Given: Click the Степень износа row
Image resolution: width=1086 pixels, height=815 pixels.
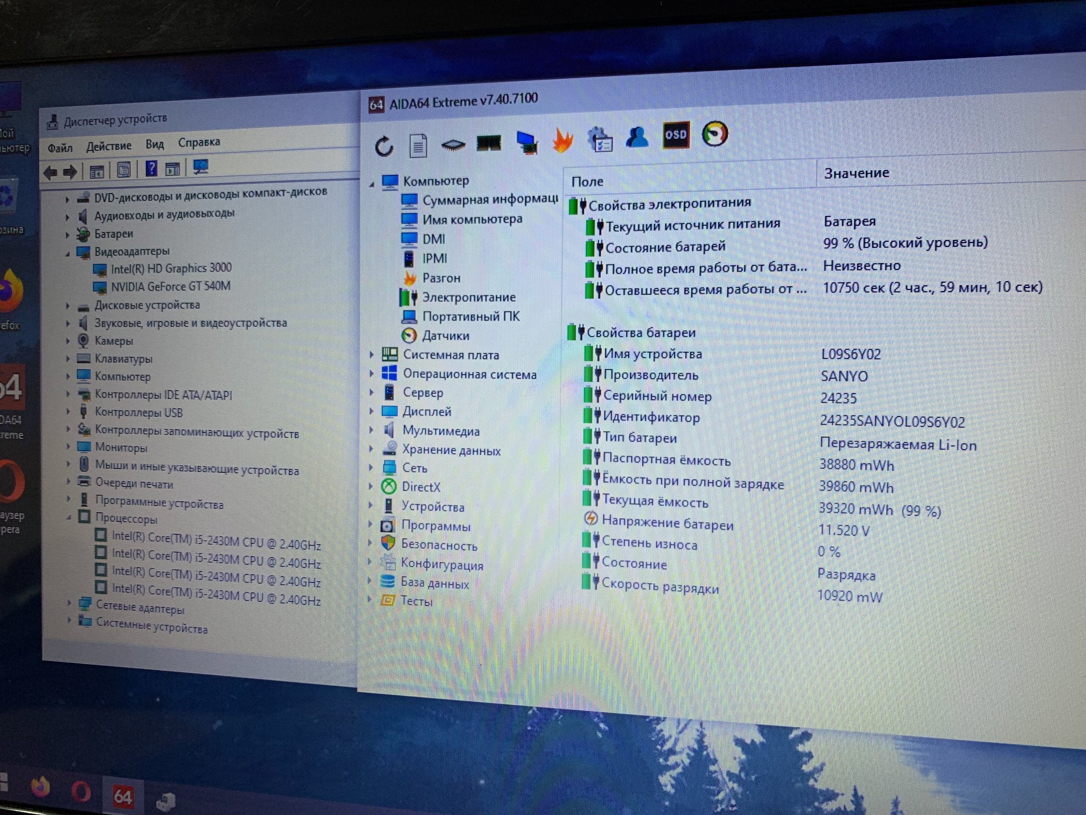Looking at the screenshot, I should point(649,543).
